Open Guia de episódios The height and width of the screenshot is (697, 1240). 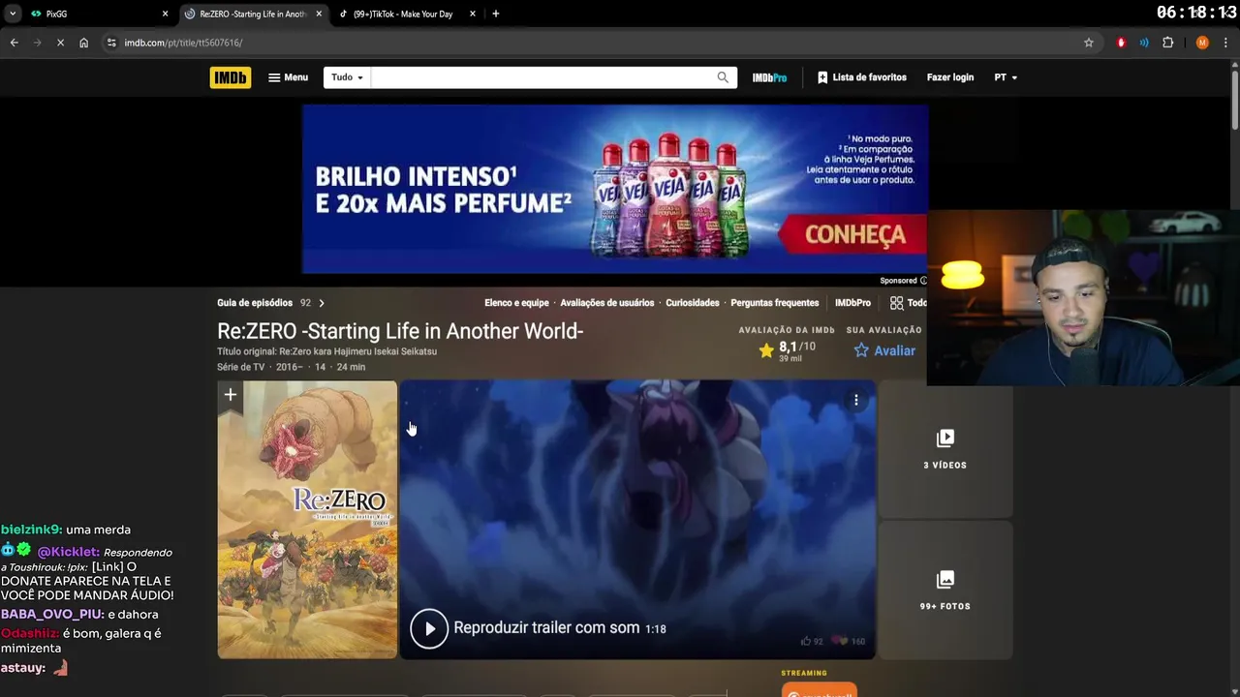coord(255,303)
